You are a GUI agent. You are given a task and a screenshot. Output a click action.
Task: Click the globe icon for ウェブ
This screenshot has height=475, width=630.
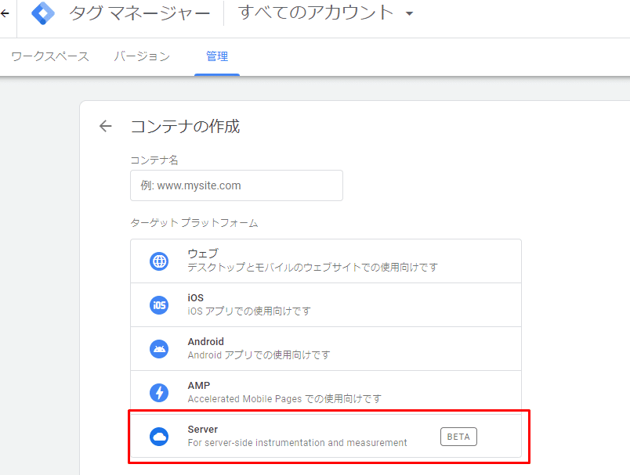(159, 261)
